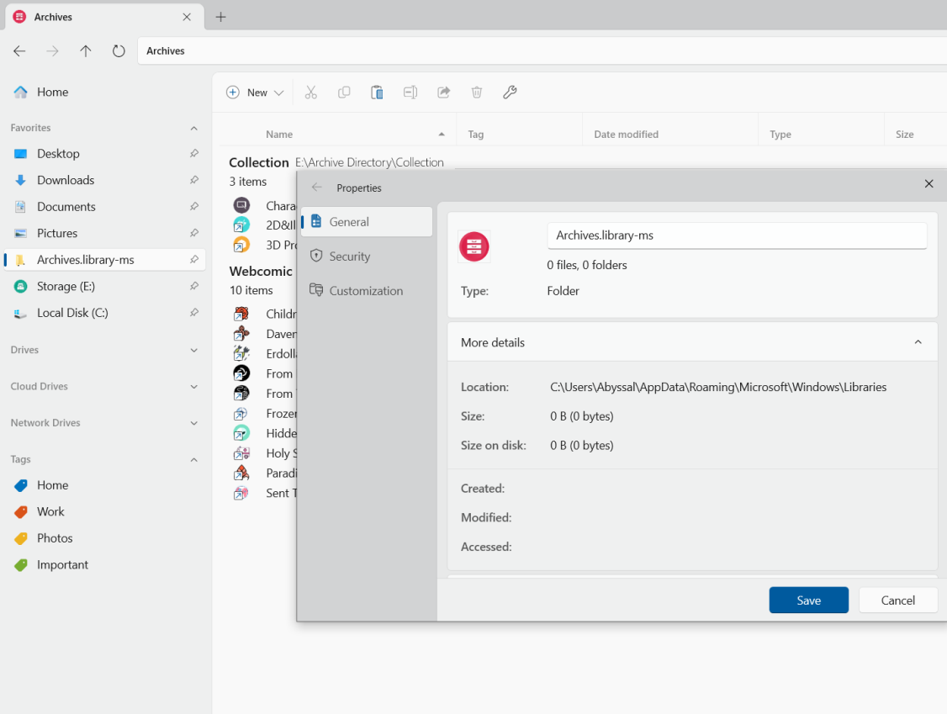The width and height of the screenshot is (947, 714).
Task: Click the Delete trash icon
Action: pos(477,93)
